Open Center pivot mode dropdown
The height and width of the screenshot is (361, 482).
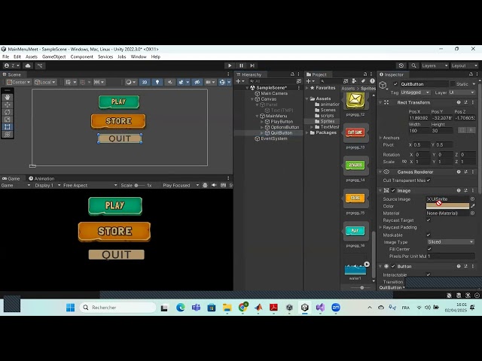pos(18,82)
